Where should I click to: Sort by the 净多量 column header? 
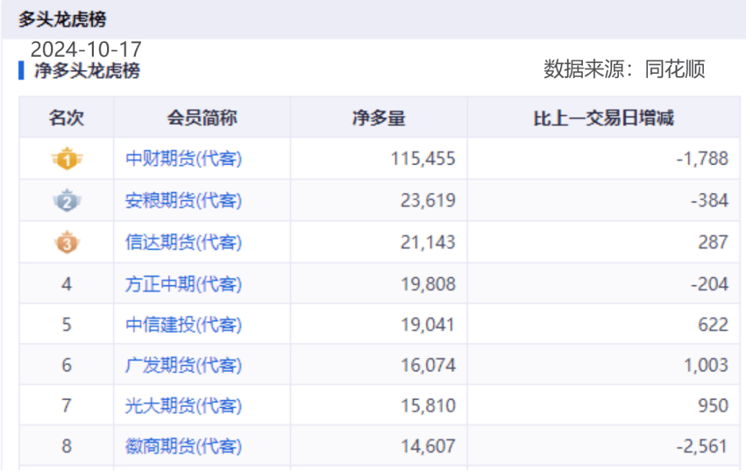click(377, 118)
